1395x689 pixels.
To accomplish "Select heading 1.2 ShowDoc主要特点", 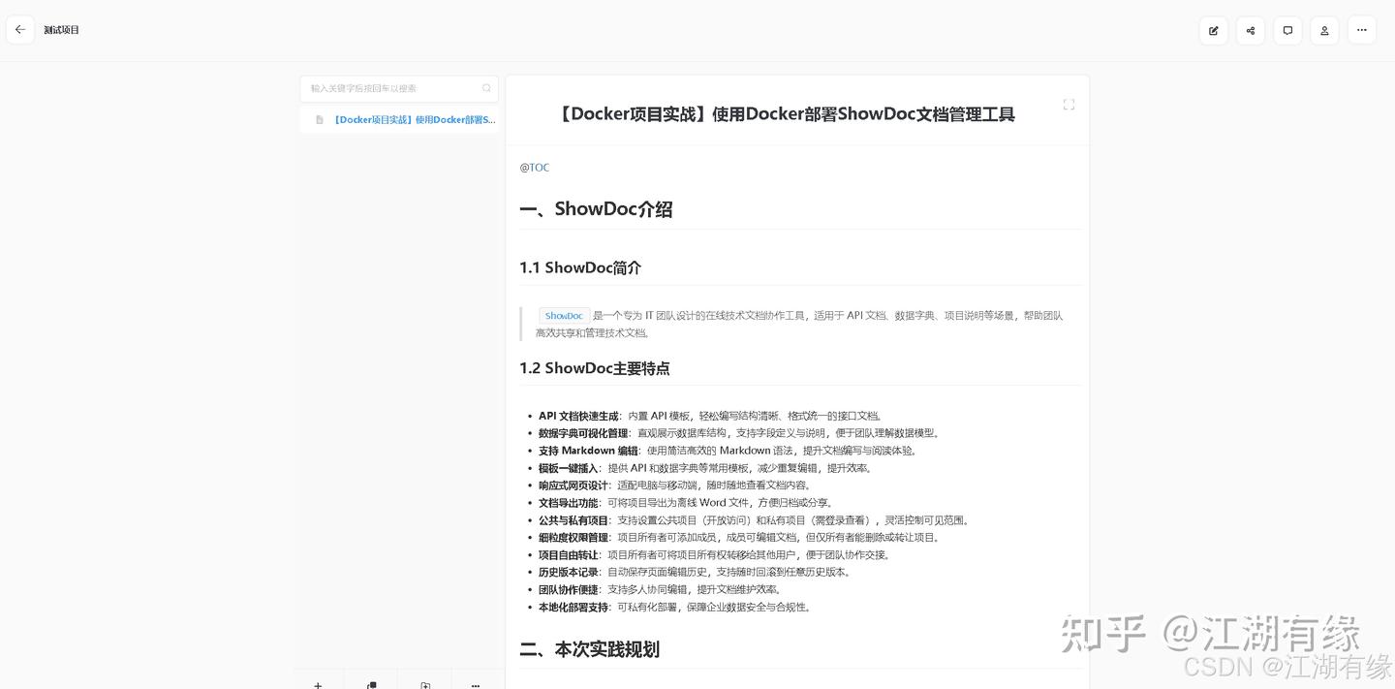I will (x=594, y=368).
